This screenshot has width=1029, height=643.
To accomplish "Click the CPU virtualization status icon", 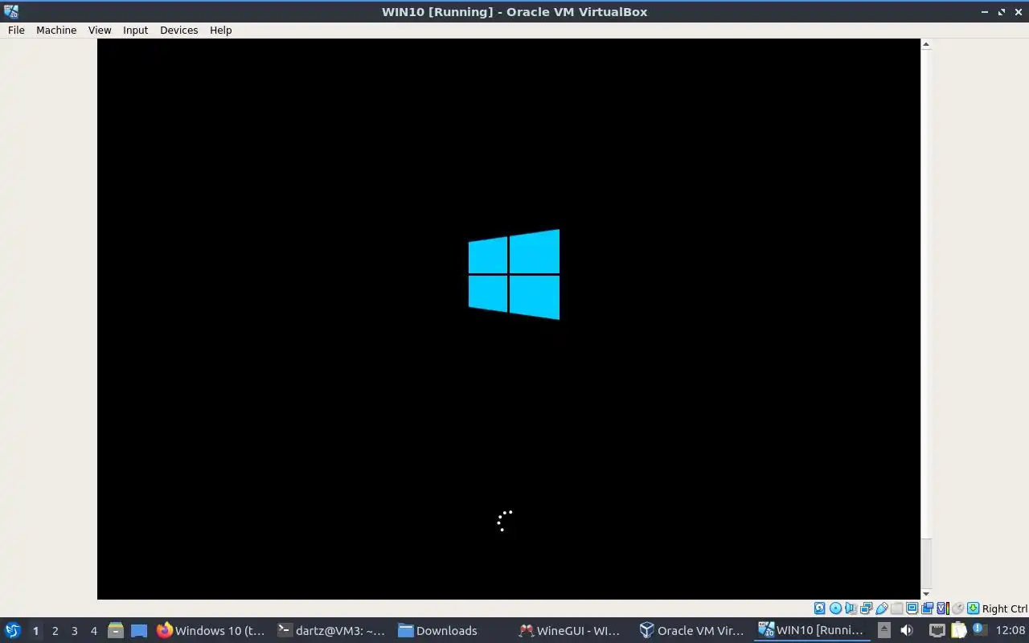I will coord(942,608).
